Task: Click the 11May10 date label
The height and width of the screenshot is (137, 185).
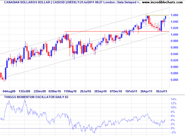Action: 70,91
